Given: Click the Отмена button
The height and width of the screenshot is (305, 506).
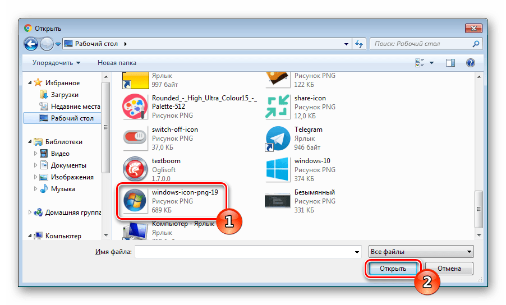Looking at the screenshot, I should click(449, 269).
